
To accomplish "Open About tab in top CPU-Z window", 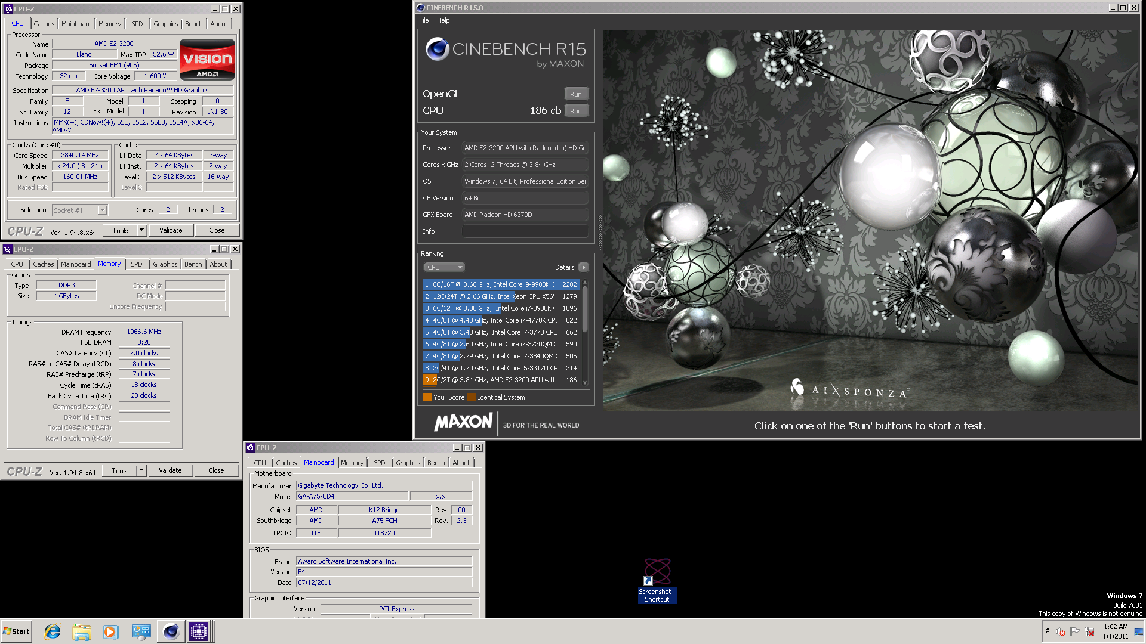I will pyautogui.click(x=219, y=24).
